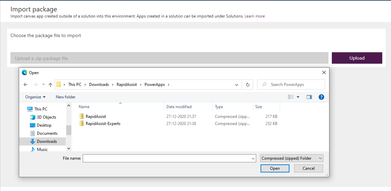This screenshot has width=391, height=191.
Task: Click the Edge icon in dialog title
Action: tap(25, 72)
